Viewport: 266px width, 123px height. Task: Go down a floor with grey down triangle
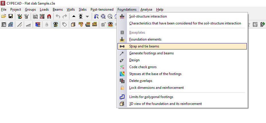(x=87, y=16)
